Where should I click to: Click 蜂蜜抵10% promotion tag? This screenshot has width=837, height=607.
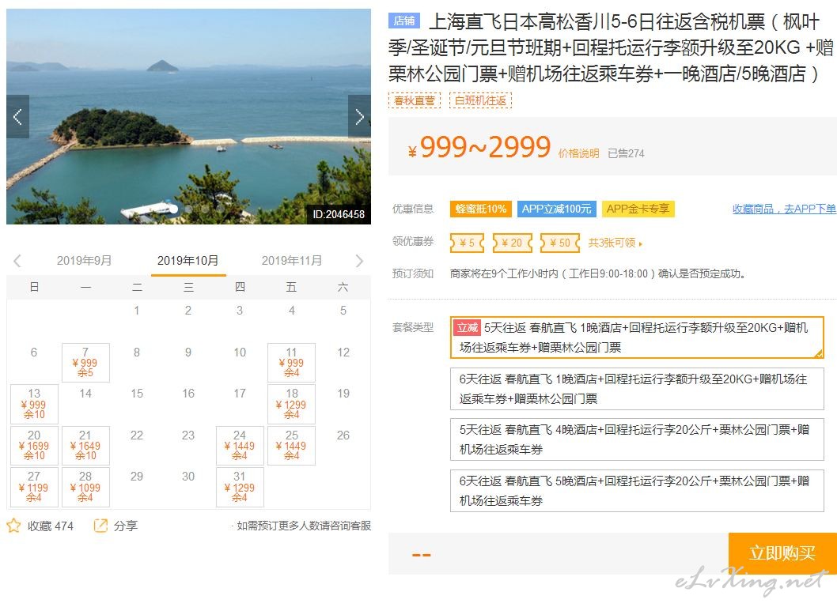[x=481, y=209]
